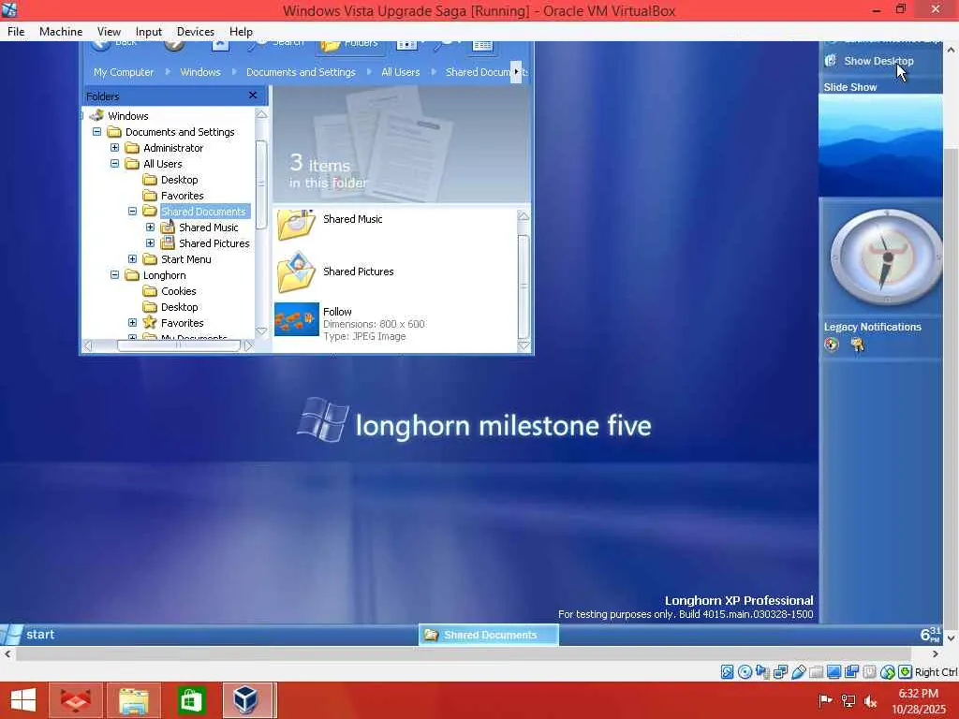Collapse the Shared Documents tree node
959x719 pixels.
(x=132, y=211)
